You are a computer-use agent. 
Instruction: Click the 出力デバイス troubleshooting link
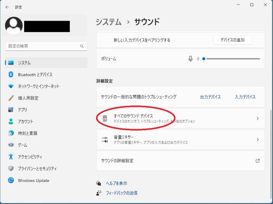click(x=210, y=97)
